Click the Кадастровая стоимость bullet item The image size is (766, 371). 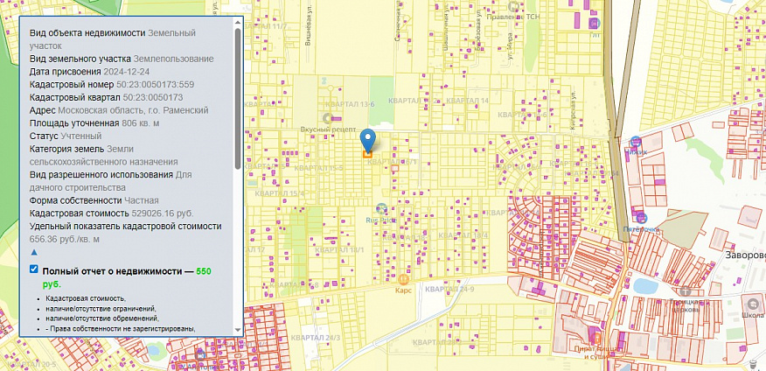click(86, 298)
